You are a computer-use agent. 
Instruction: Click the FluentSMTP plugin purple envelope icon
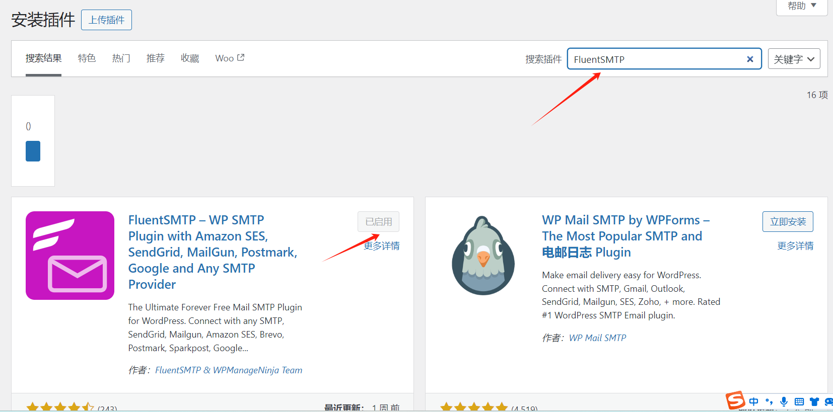[70, 256]
